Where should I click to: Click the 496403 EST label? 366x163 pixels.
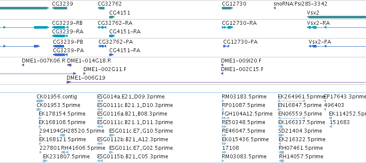[334, 105]
